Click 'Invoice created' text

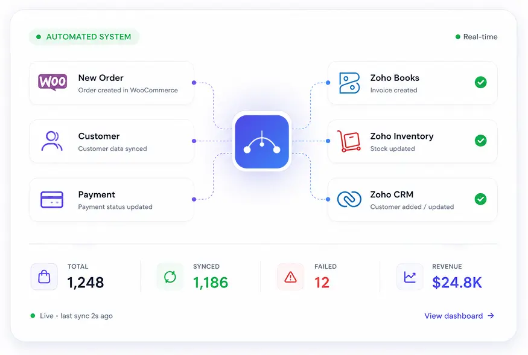[x=393, y=91]
